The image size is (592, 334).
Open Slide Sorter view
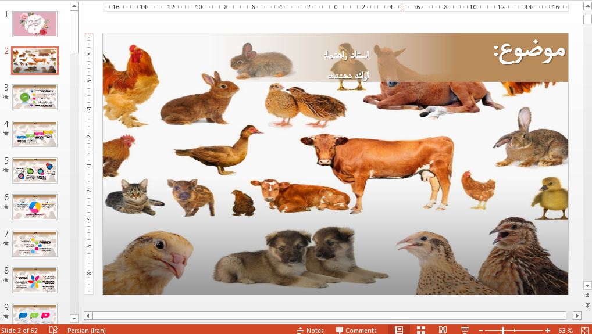click(421, 330)
